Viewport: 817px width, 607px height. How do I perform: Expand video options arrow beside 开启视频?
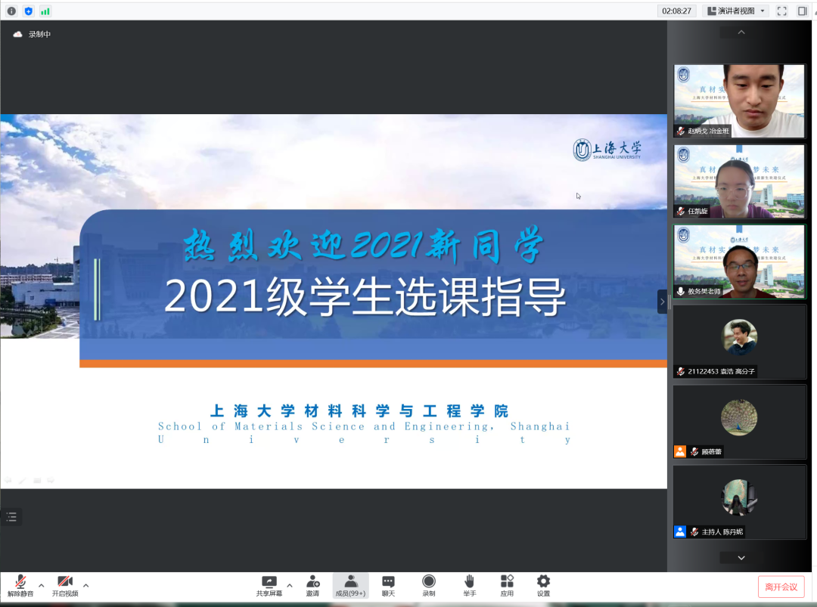point(86,586)
